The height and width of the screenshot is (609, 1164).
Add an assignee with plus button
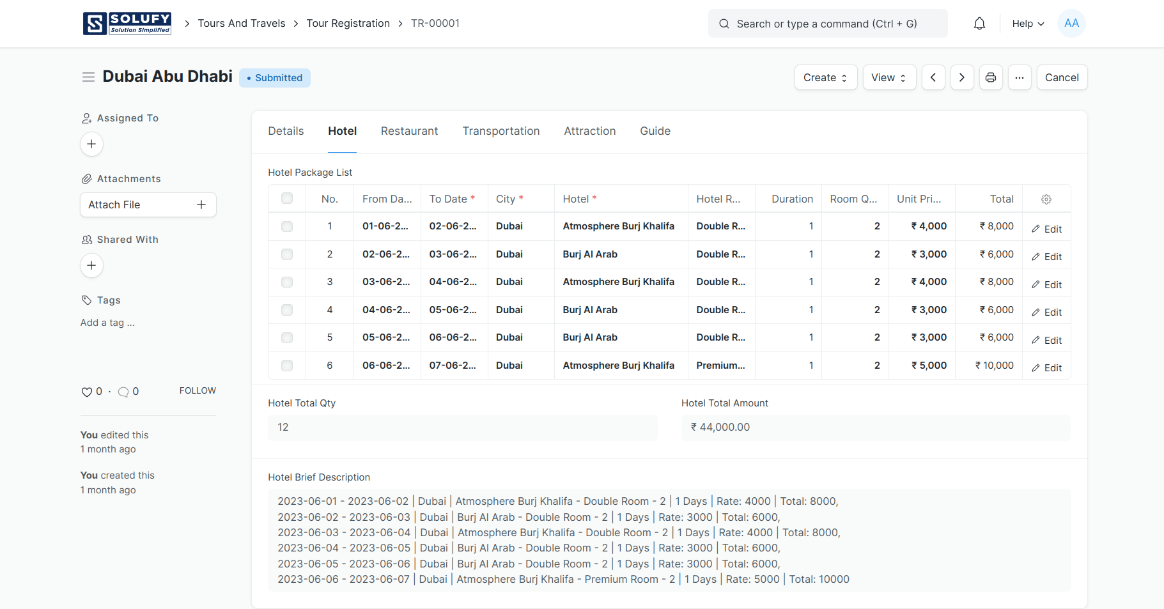click(91, 144)
